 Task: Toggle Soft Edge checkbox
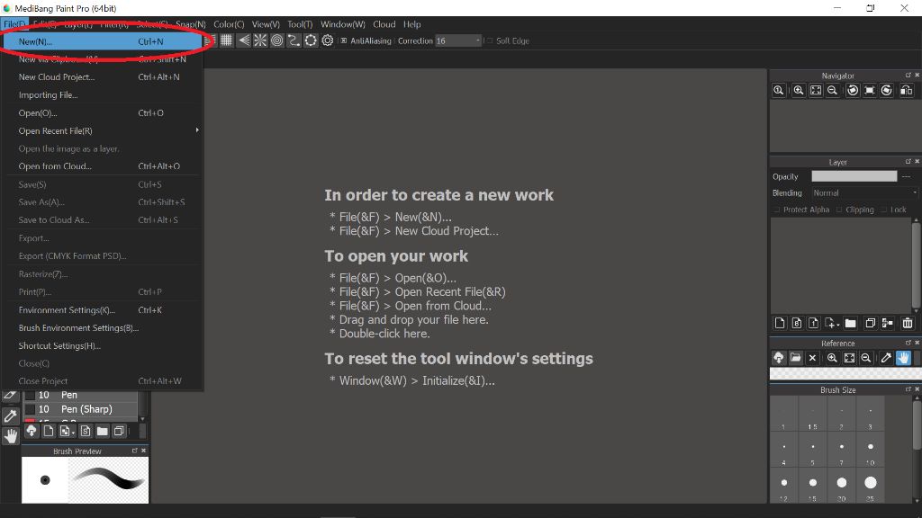(489, 40)
